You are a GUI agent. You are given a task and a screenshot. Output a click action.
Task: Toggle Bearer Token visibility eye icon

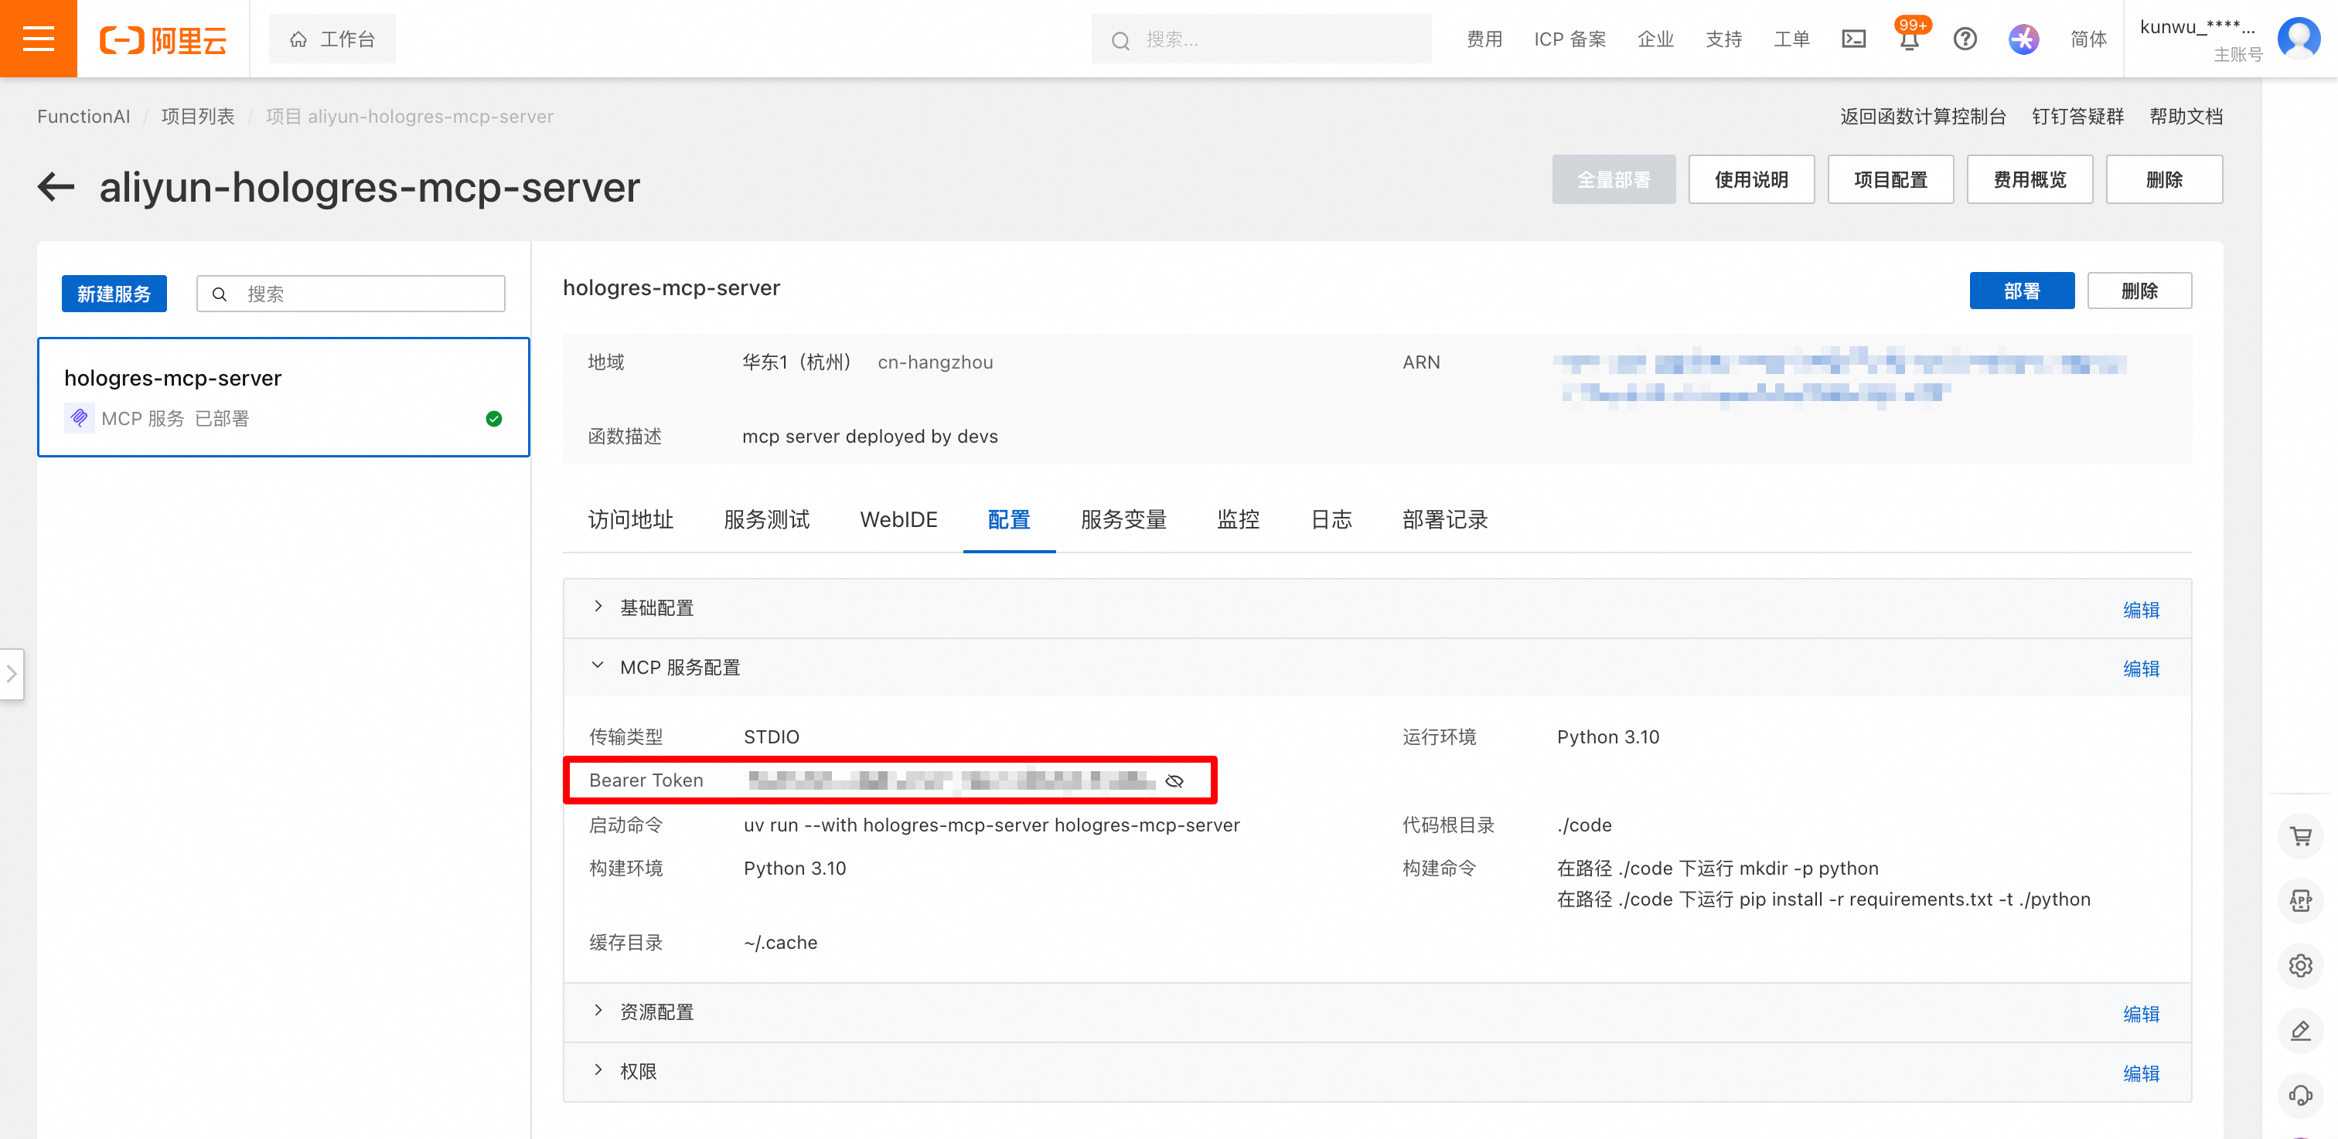click(x=1174, y=780)
